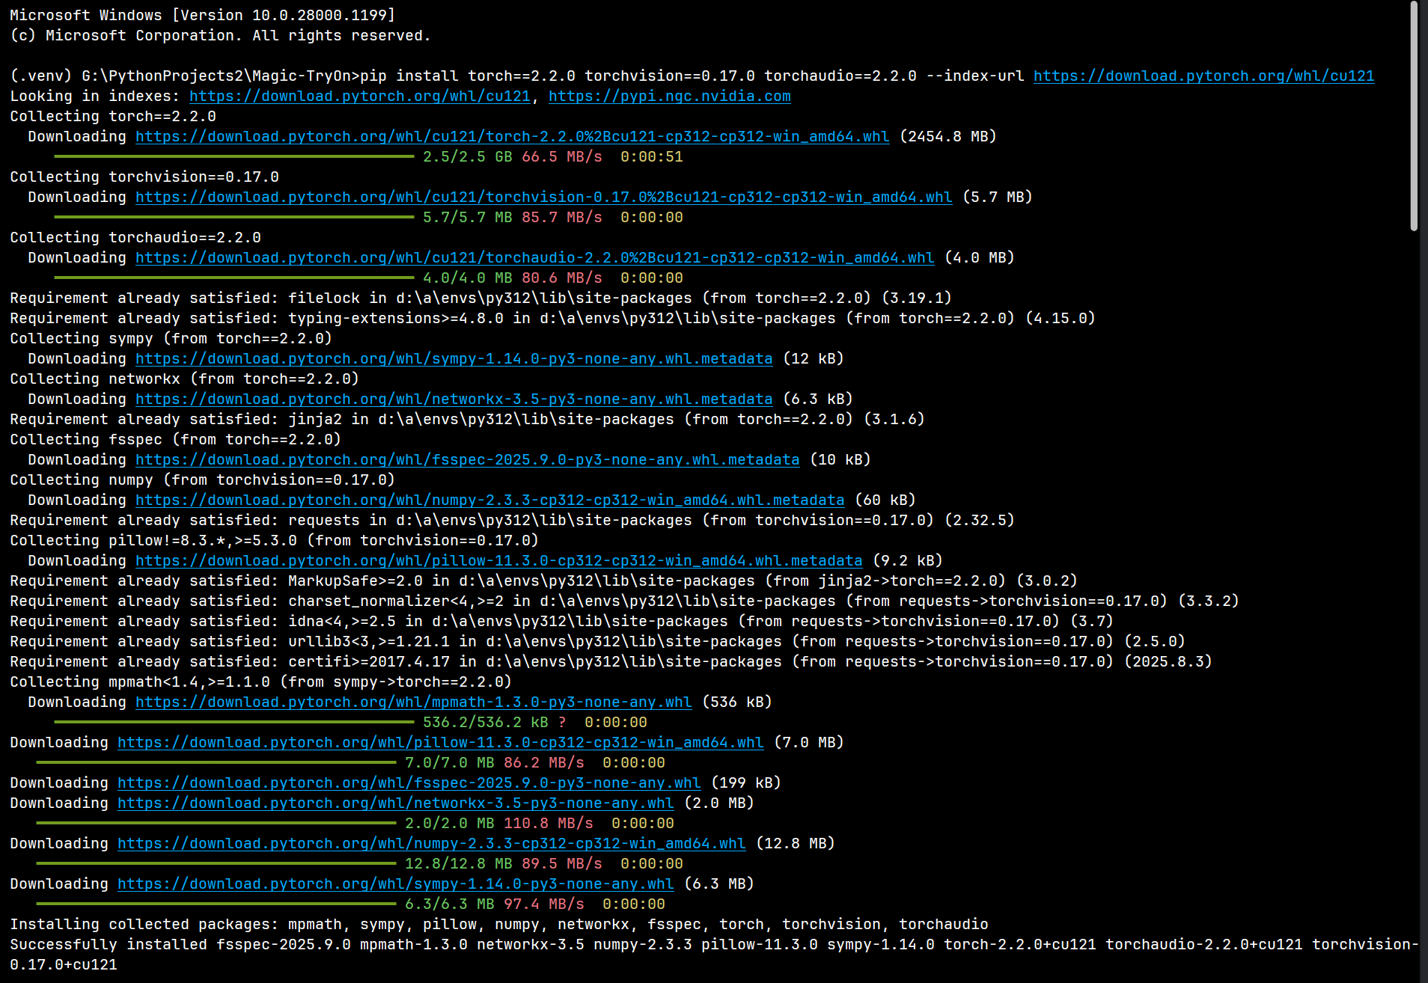Open the pypi.ngc.nvidia.com index link
1428x983 pixels.
(670, 96)
